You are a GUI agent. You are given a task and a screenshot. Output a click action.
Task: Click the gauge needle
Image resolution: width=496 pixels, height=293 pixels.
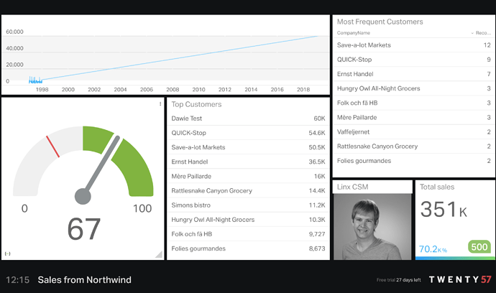(101, 167)
